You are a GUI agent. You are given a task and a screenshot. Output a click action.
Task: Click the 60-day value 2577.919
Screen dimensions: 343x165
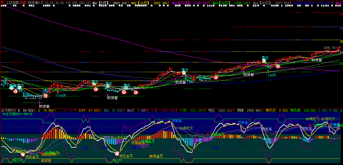click(x=282, y=3)
